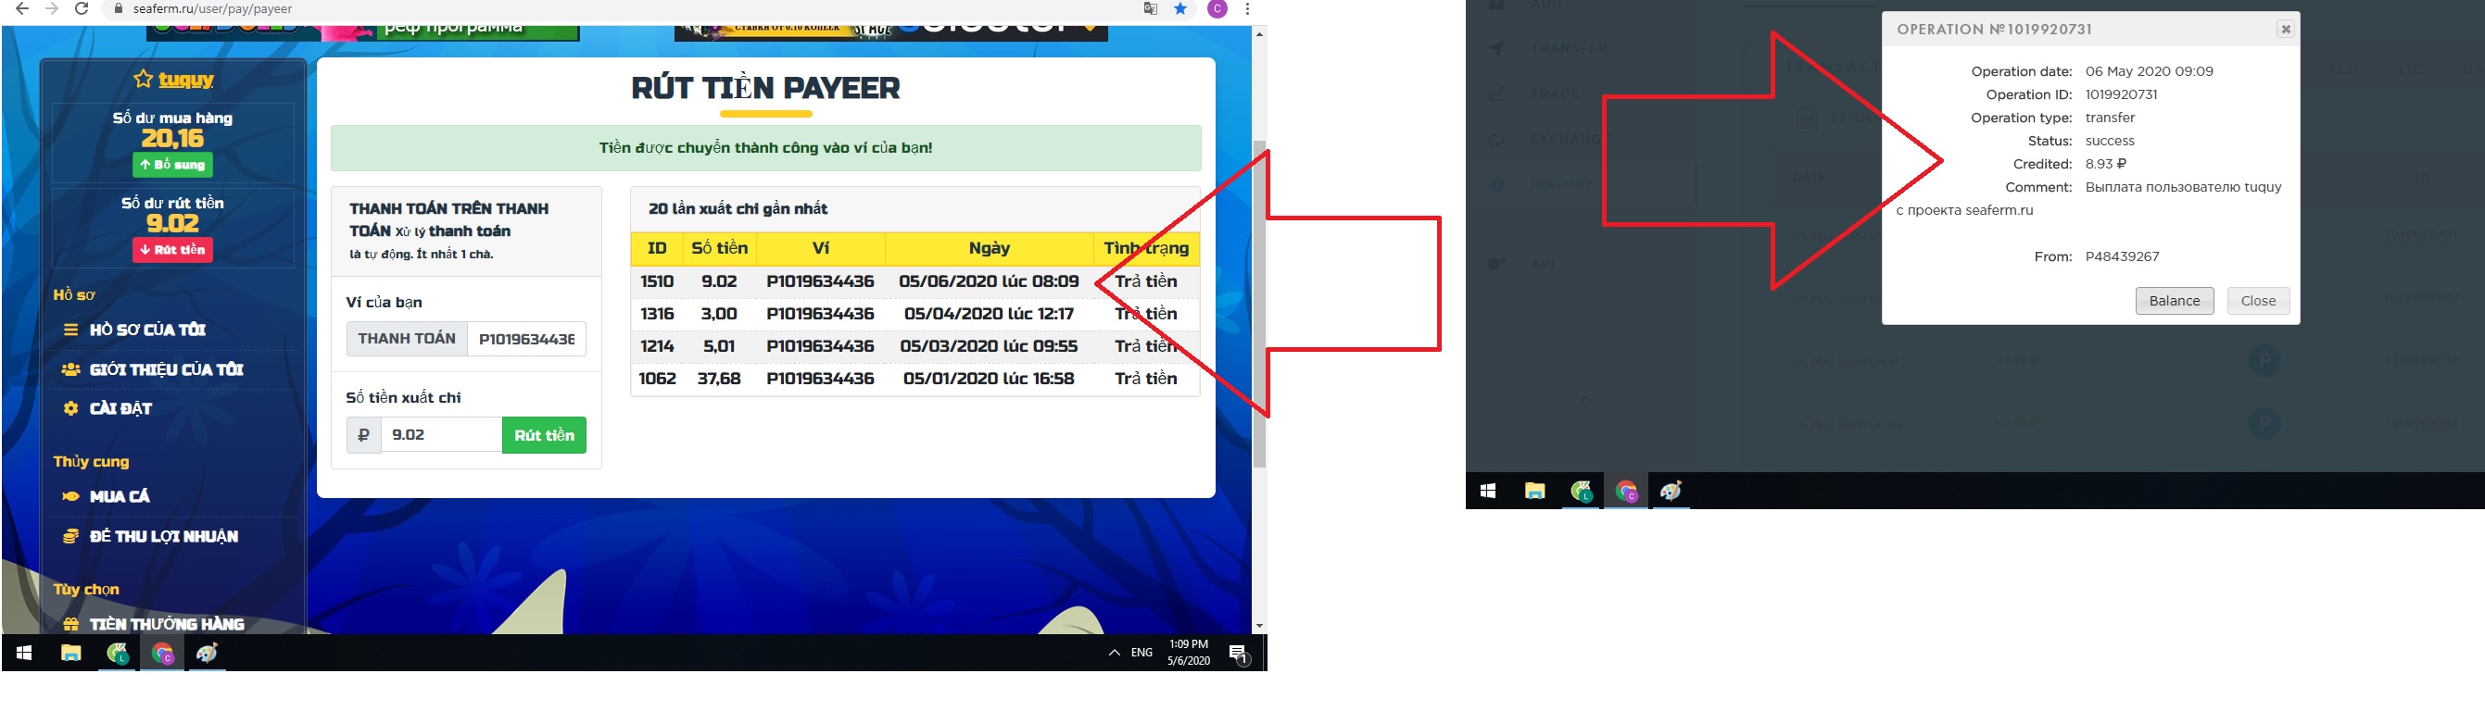
Task: Click the Close button in Payeer dialog
Action: coord(2258,301)
